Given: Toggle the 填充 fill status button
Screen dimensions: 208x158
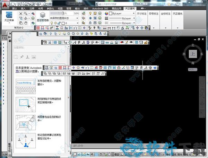Looking at the screenshot, I should pyautogui.click(x=180, y=155).
